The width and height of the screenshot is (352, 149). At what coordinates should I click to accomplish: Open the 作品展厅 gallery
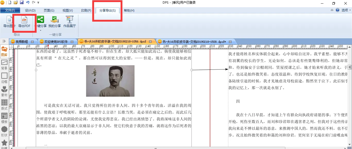coord(69,22)
